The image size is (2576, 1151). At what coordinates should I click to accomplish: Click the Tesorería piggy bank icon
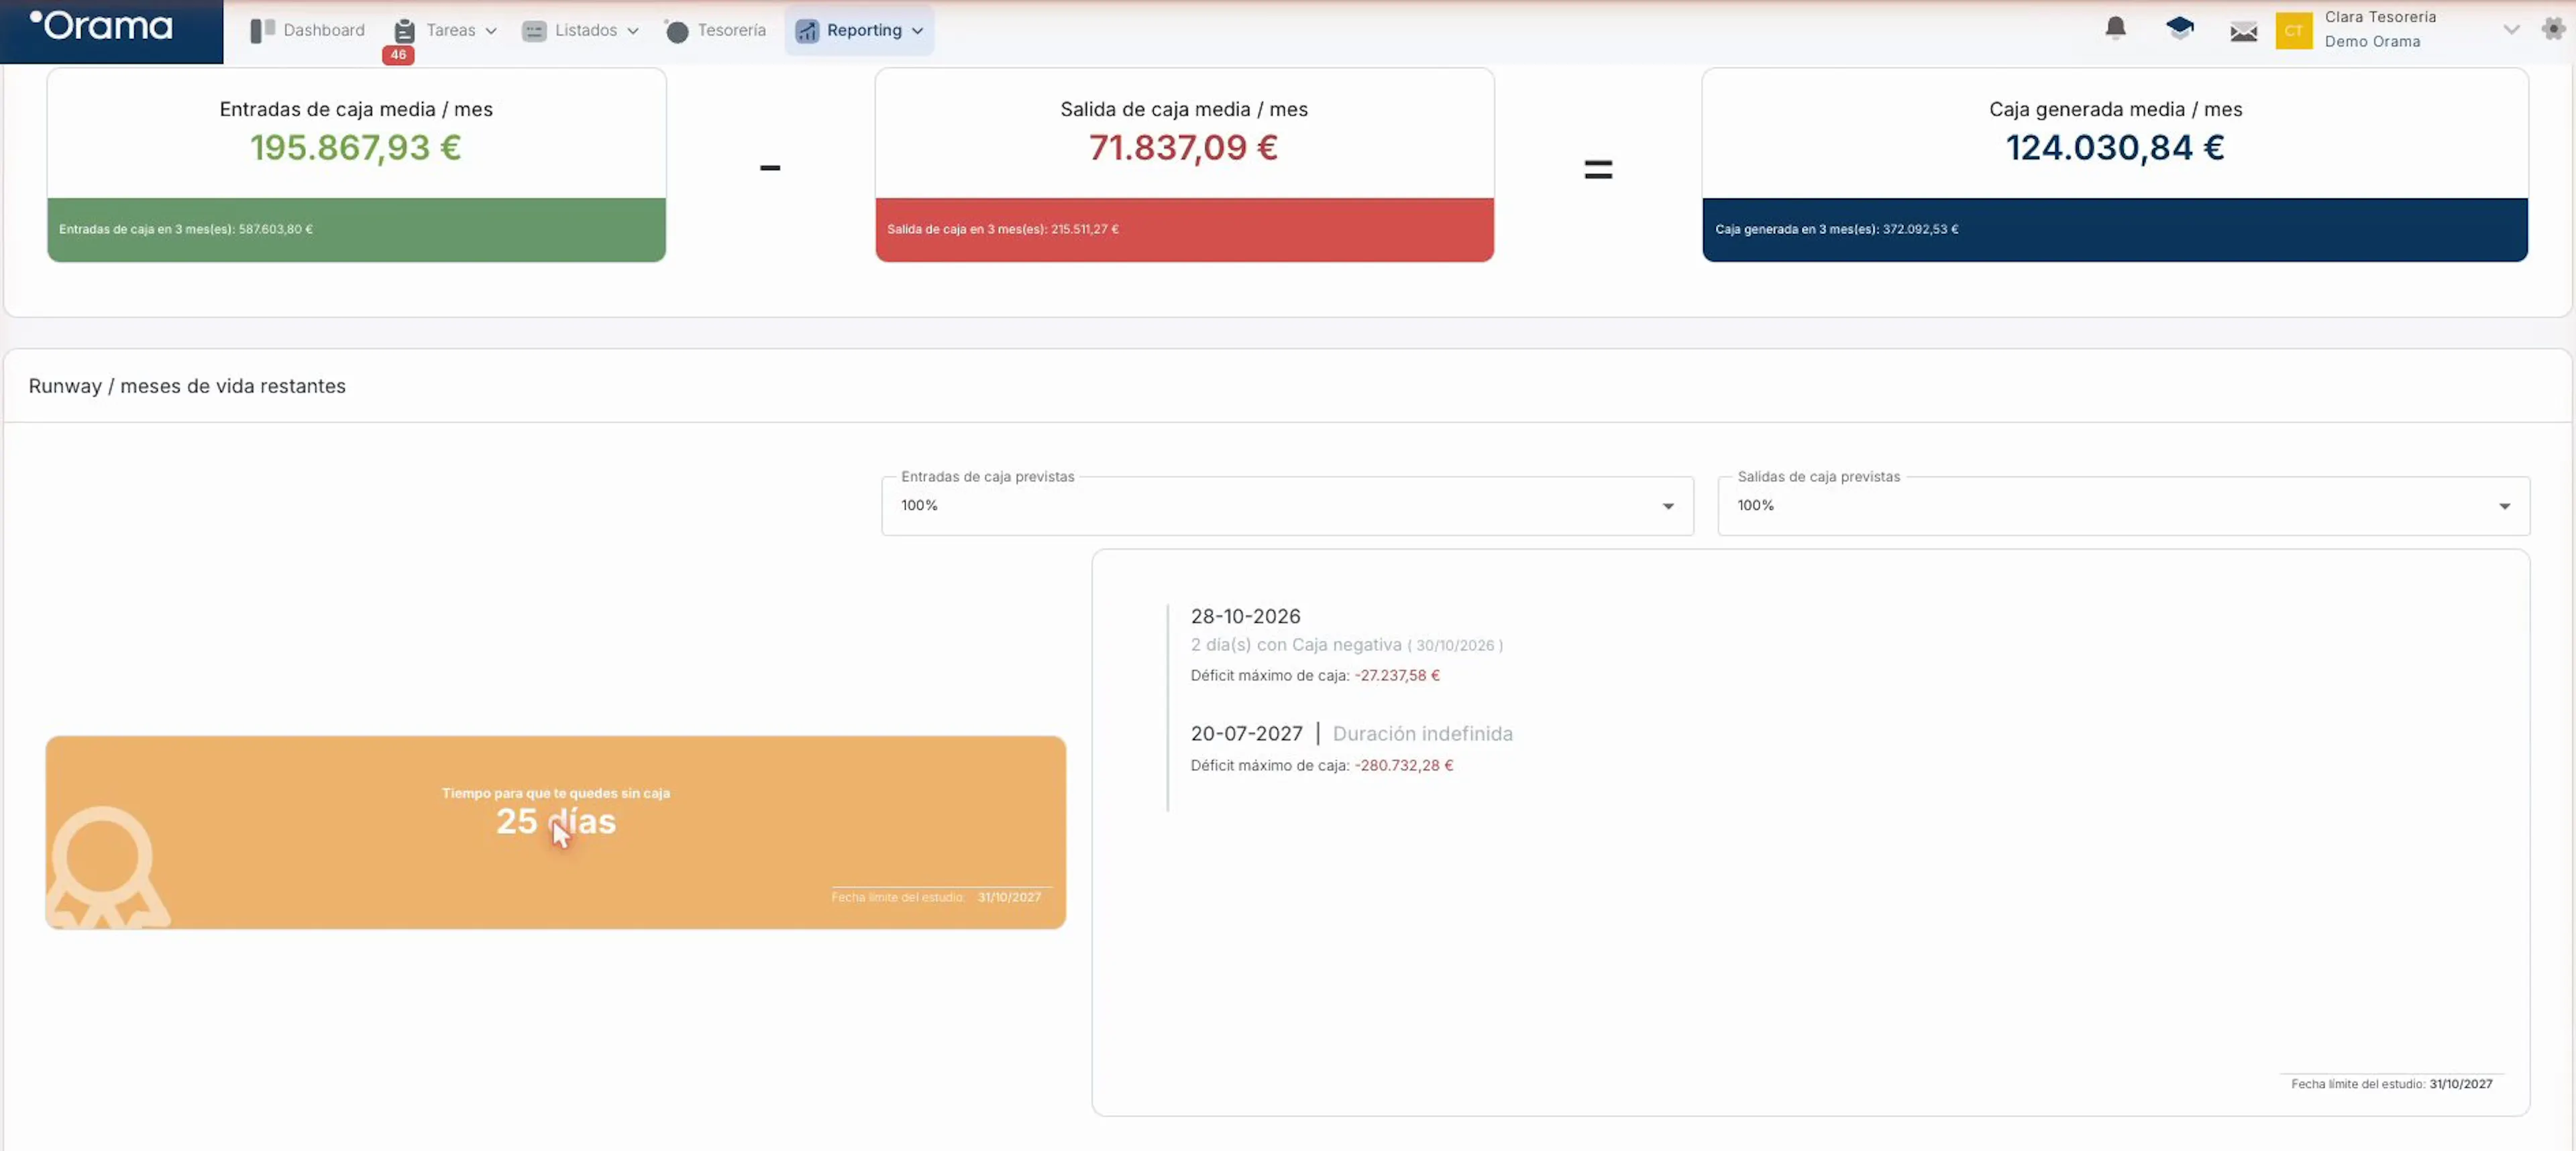tap(676, 31)
